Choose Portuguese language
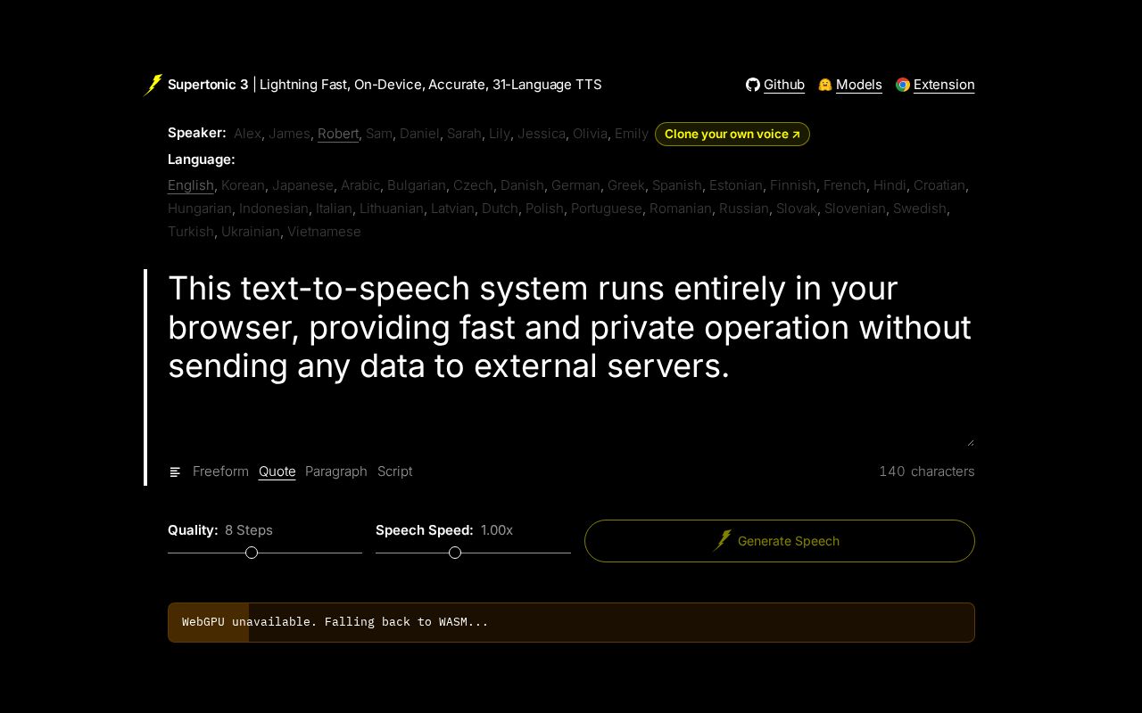The image size is (1142, 713). [607, 209]
